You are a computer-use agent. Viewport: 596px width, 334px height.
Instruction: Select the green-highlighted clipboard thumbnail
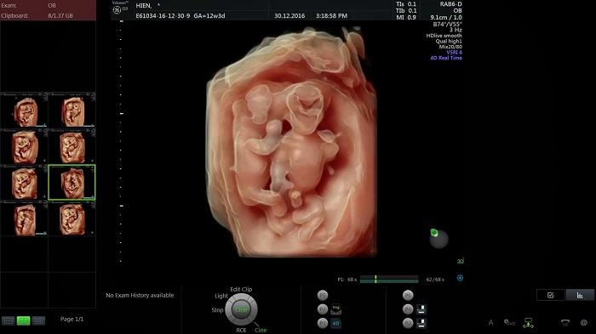click(72, 182)
